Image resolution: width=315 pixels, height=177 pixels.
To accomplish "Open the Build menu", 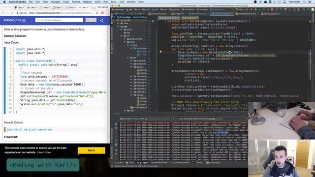I will [98, 2].
